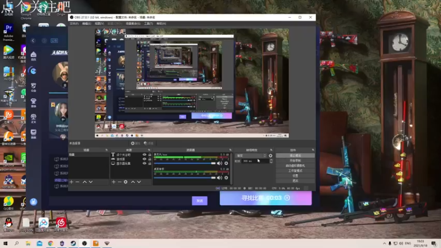Toggle visibility eye of game capture source

pos(144,159)
